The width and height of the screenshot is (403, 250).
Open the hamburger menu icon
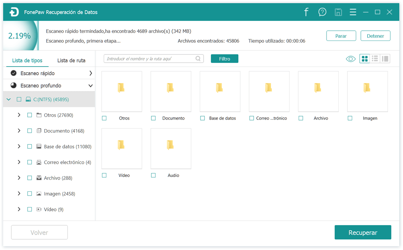coord(353,12)
